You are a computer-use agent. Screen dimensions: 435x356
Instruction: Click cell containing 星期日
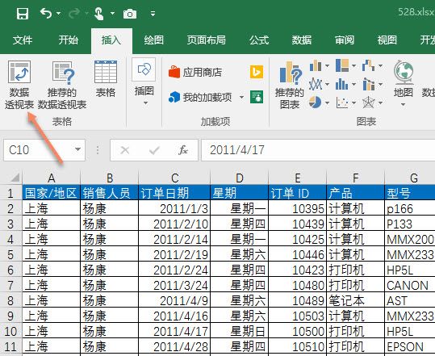240,331
